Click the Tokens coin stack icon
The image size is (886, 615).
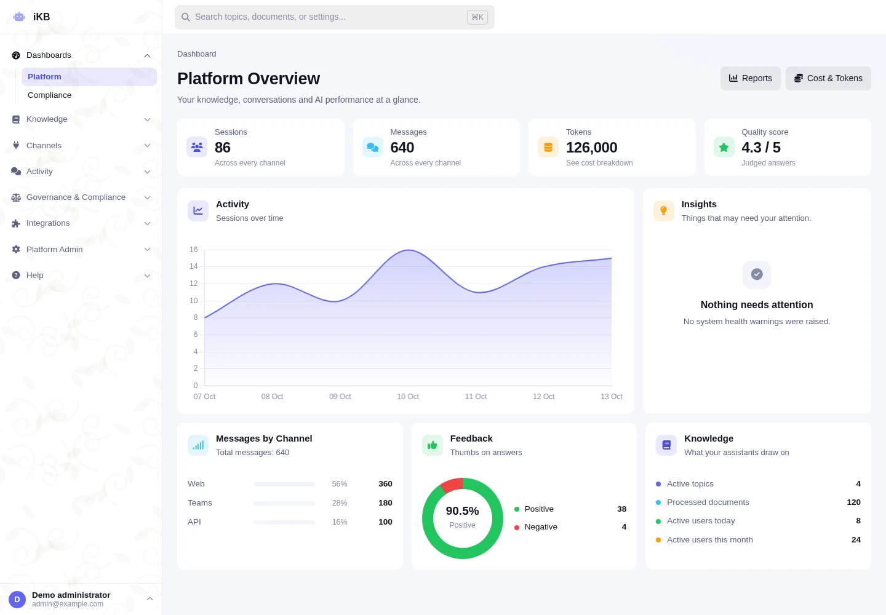tap(548, 147)
